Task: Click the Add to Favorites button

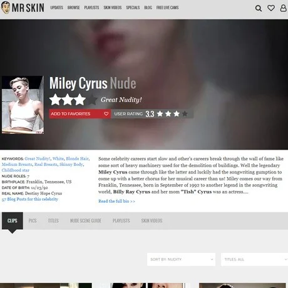Action: (x=80, y=114)
